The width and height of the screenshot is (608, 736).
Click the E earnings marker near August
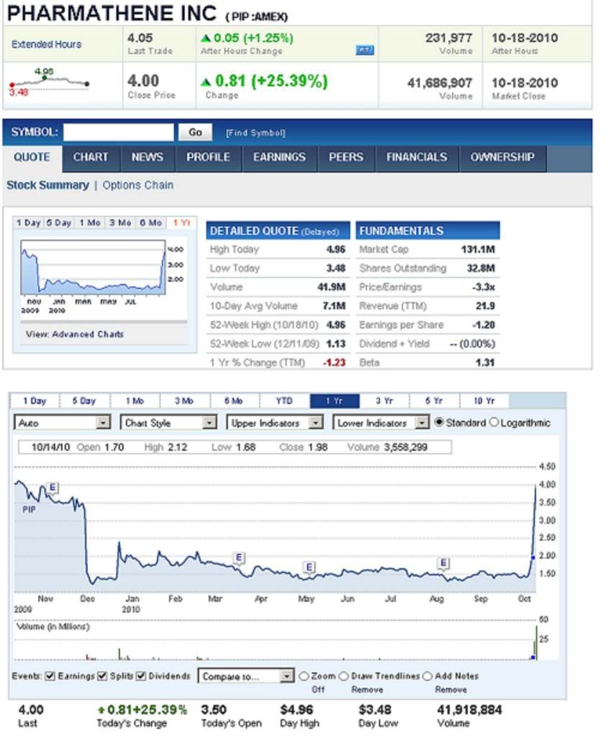pos(443,563)
